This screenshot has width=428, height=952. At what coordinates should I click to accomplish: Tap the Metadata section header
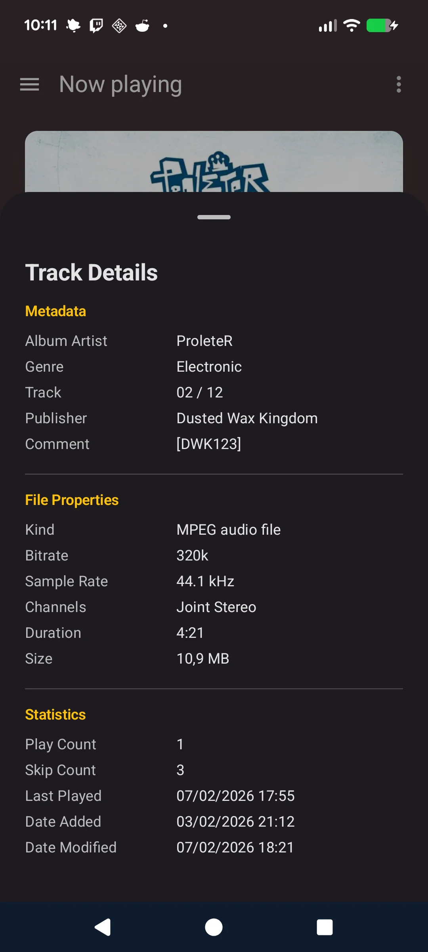point(55,311)
